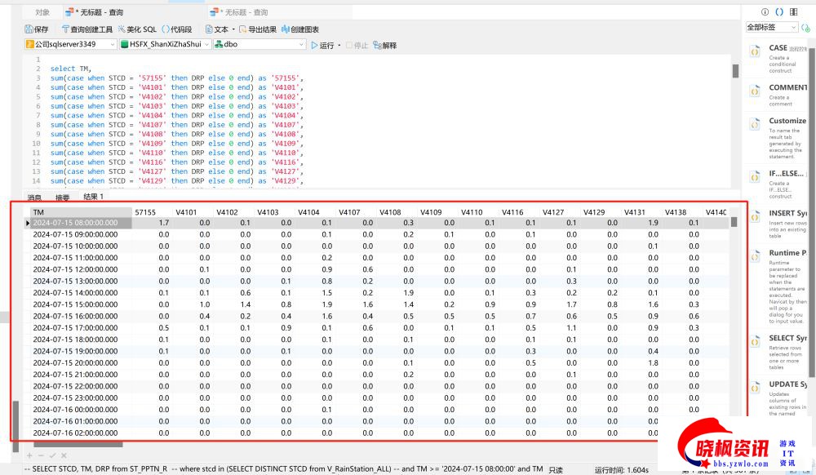This screenshot has width=816, height=475.
Task: Click the discard changes X icon
Action: click(64, 455)
